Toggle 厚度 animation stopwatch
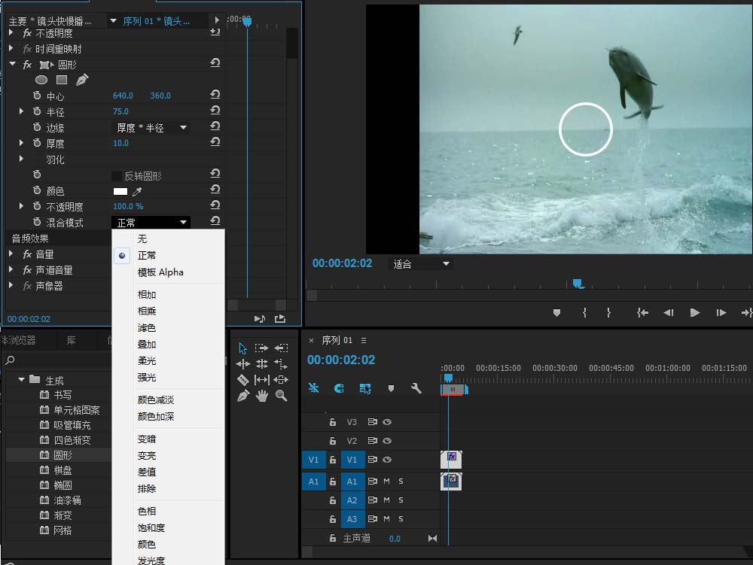The width and height of the screenshot is (753, 565). point(37,143)
